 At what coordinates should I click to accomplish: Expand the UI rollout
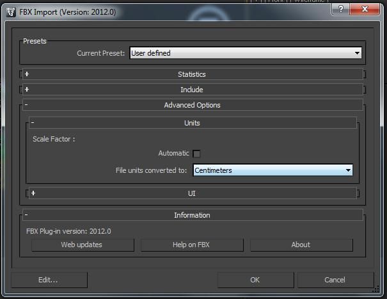click(x=193, y=193)
